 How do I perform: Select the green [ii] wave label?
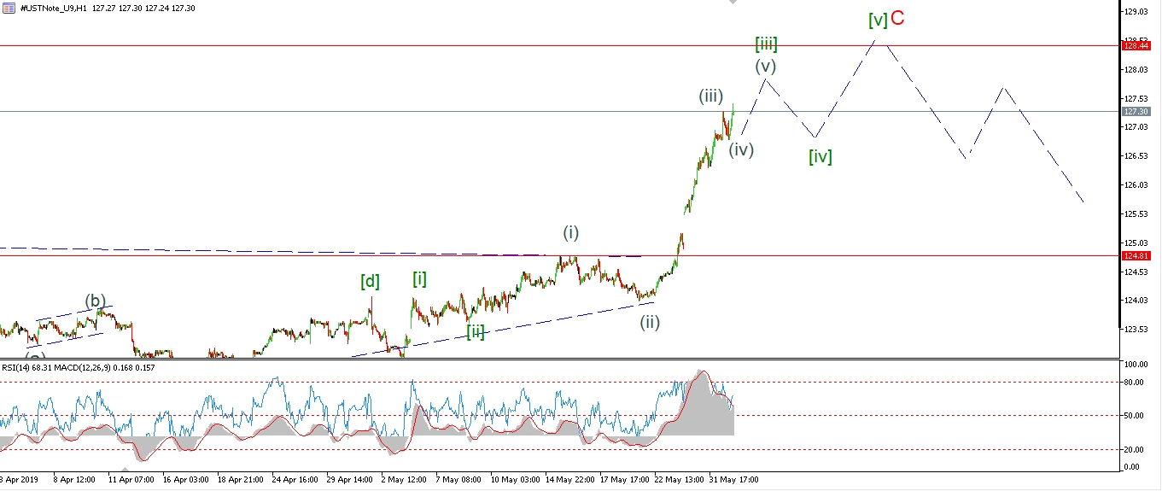click(476, 332)
